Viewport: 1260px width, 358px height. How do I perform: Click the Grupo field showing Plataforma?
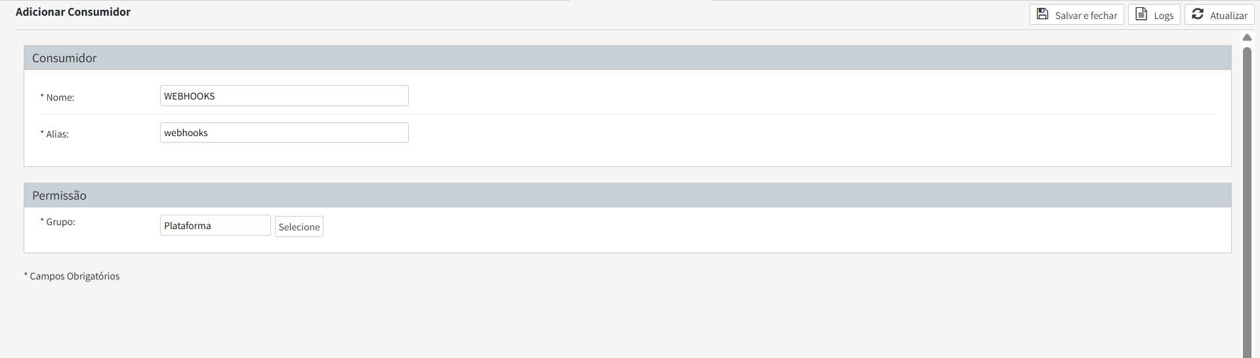tap(215, 226)
